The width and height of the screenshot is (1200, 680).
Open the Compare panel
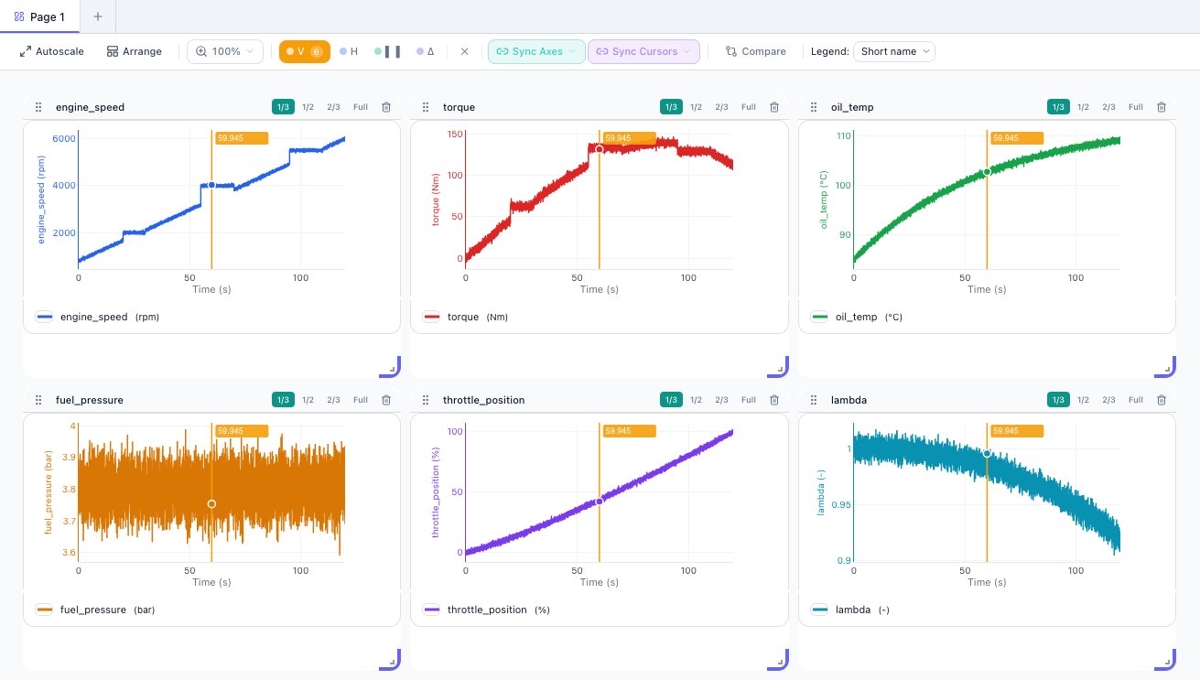[x=755, y=51]
